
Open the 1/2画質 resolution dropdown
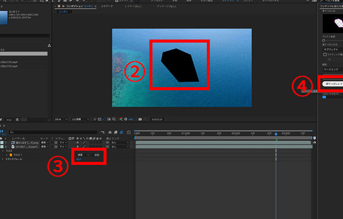pyautogui.click(x=80, y=119)
